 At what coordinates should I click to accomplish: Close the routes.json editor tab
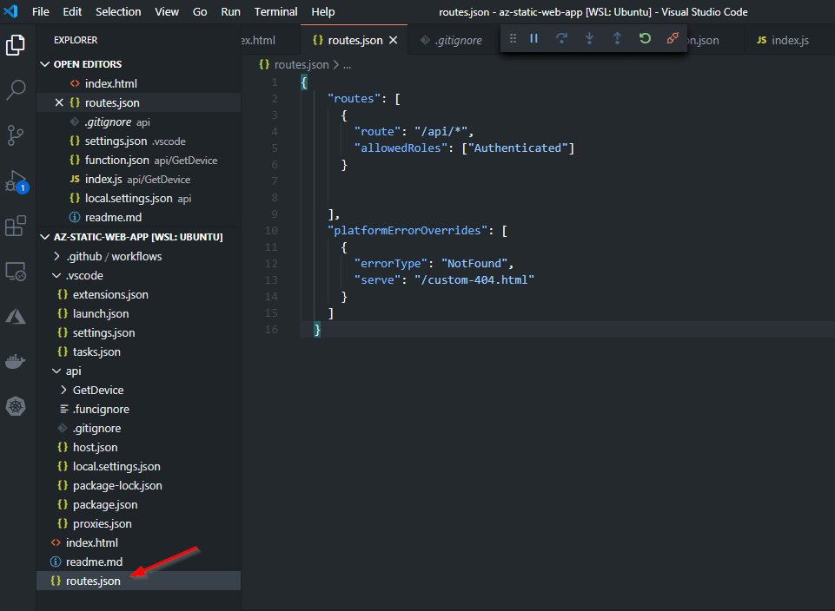[x=394, y=41]
